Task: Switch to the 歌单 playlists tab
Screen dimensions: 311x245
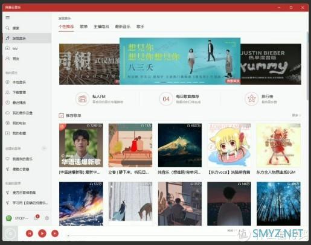Action: pyautogui.click(x=83, y=27)
